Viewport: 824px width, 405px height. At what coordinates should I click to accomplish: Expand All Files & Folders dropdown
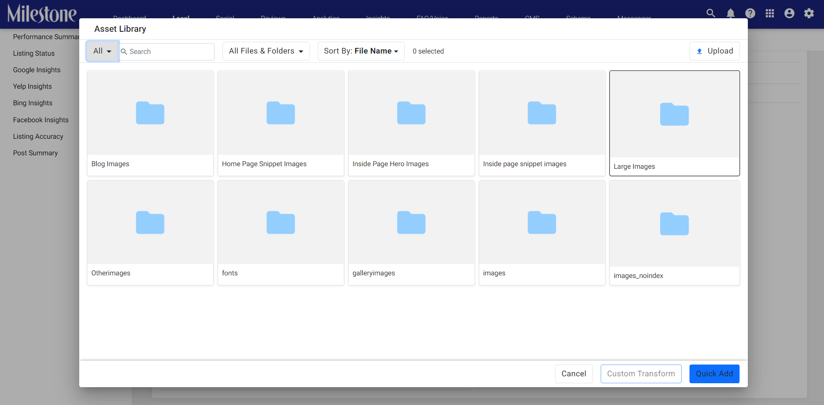click(266, 51)
